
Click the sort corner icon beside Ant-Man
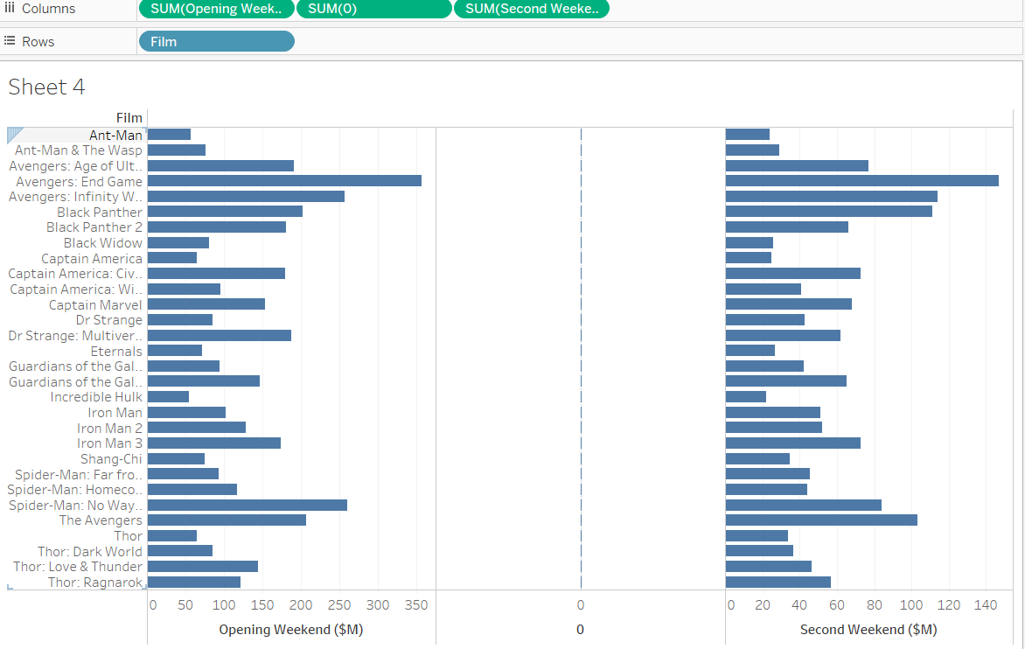[x=14, y=136]
